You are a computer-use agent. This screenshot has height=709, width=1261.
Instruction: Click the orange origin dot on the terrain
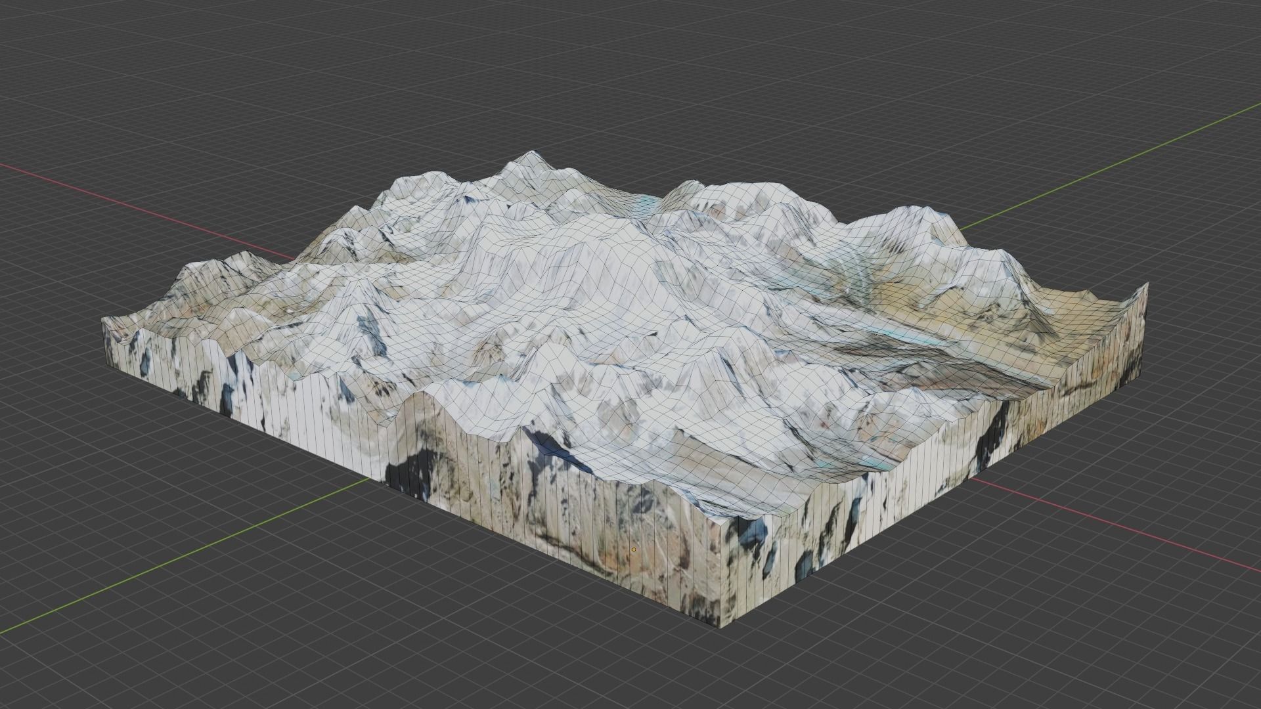pos(634,549)
